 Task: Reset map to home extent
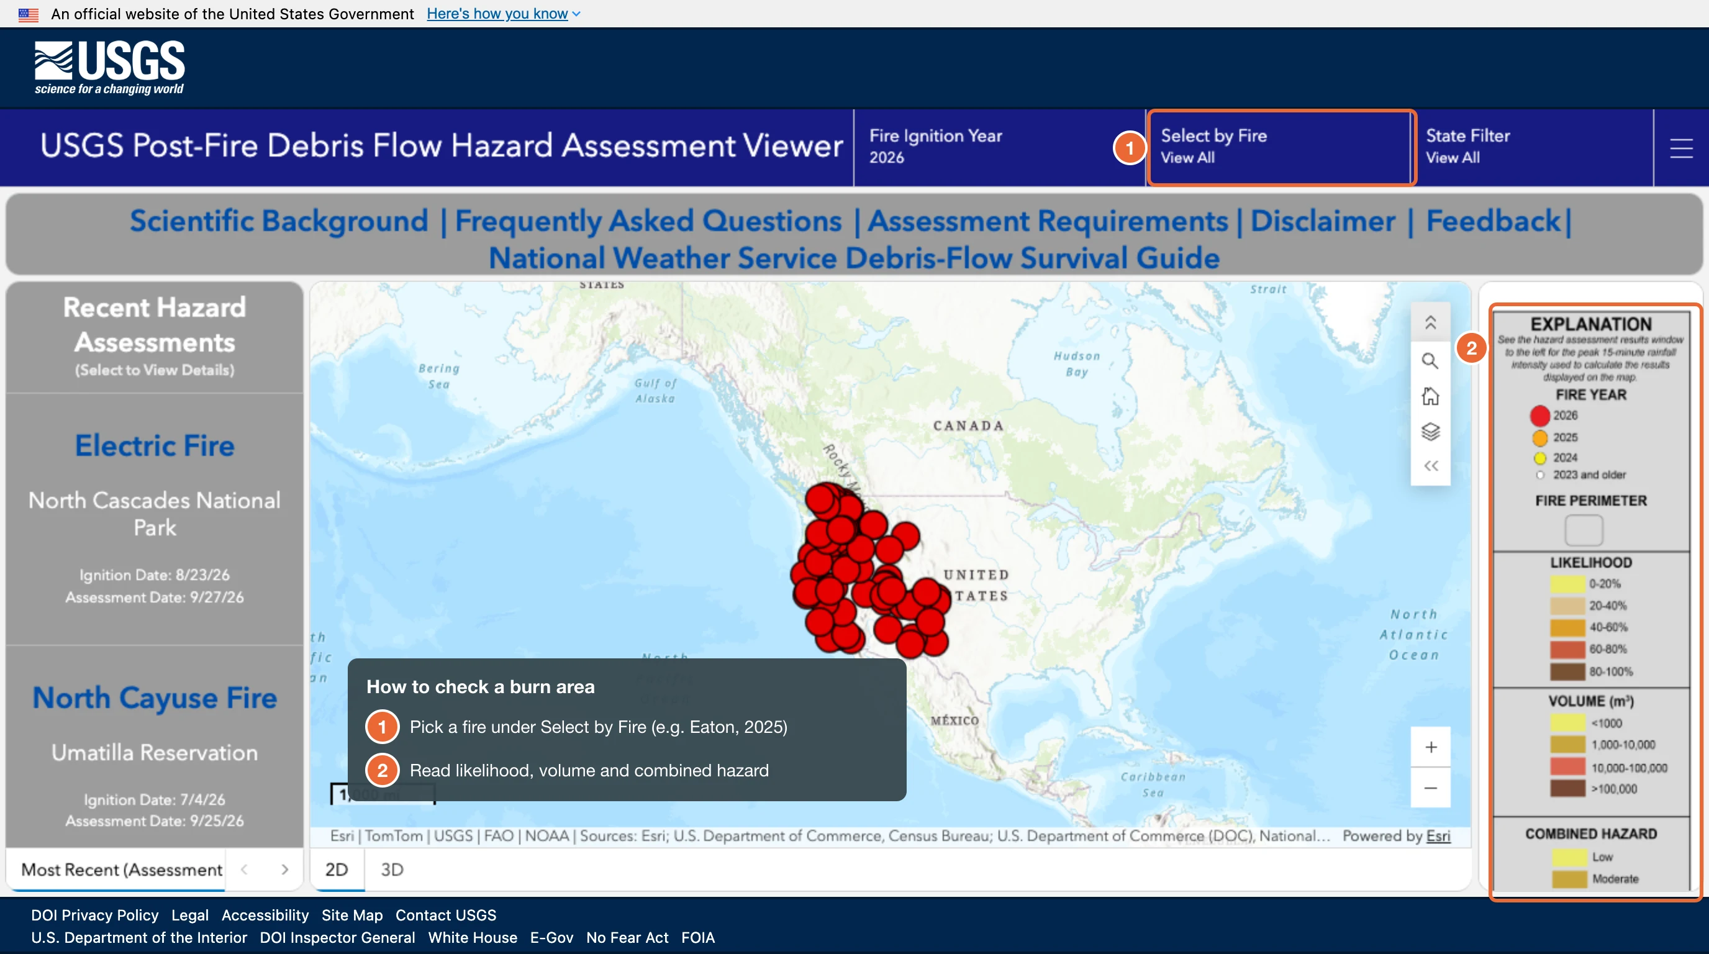tap(1430, 396)
